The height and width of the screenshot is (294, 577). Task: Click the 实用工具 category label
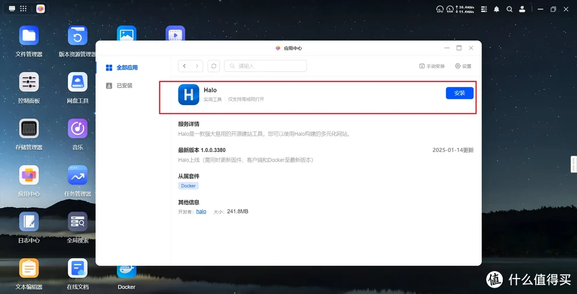(x=213, y=99)
